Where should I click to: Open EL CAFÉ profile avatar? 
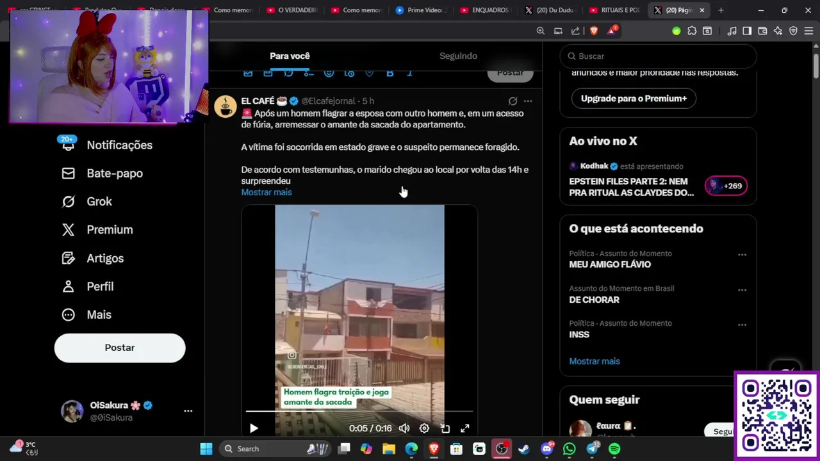point(225,106)
